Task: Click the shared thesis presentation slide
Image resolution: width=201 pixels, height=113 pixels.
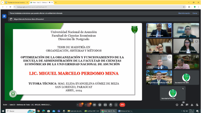Action: [x=73, y=62]
